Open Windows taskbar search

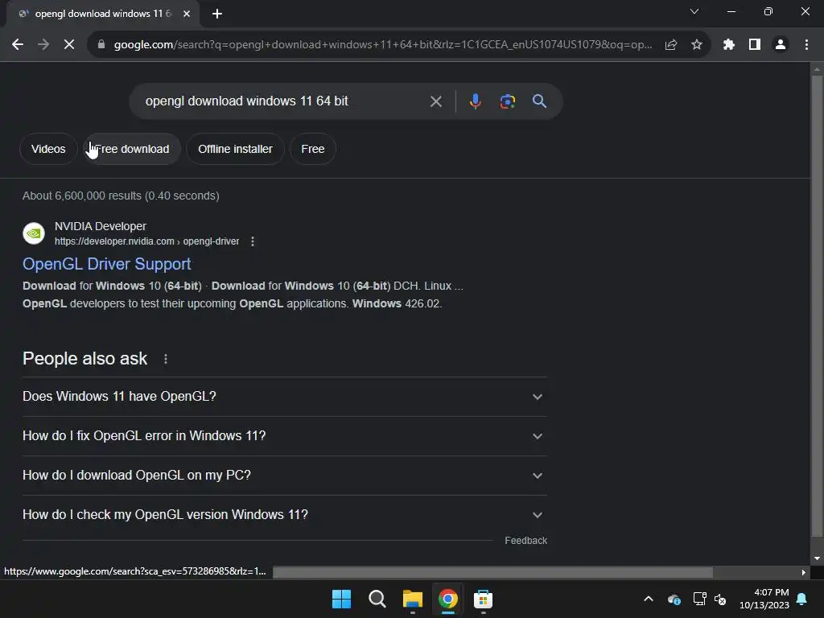[377, 599]
